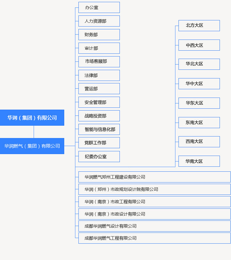This screenshot has width=231, height=260.
Task: Open the 战略投资部 box
Action: click(x=99, y=116)
